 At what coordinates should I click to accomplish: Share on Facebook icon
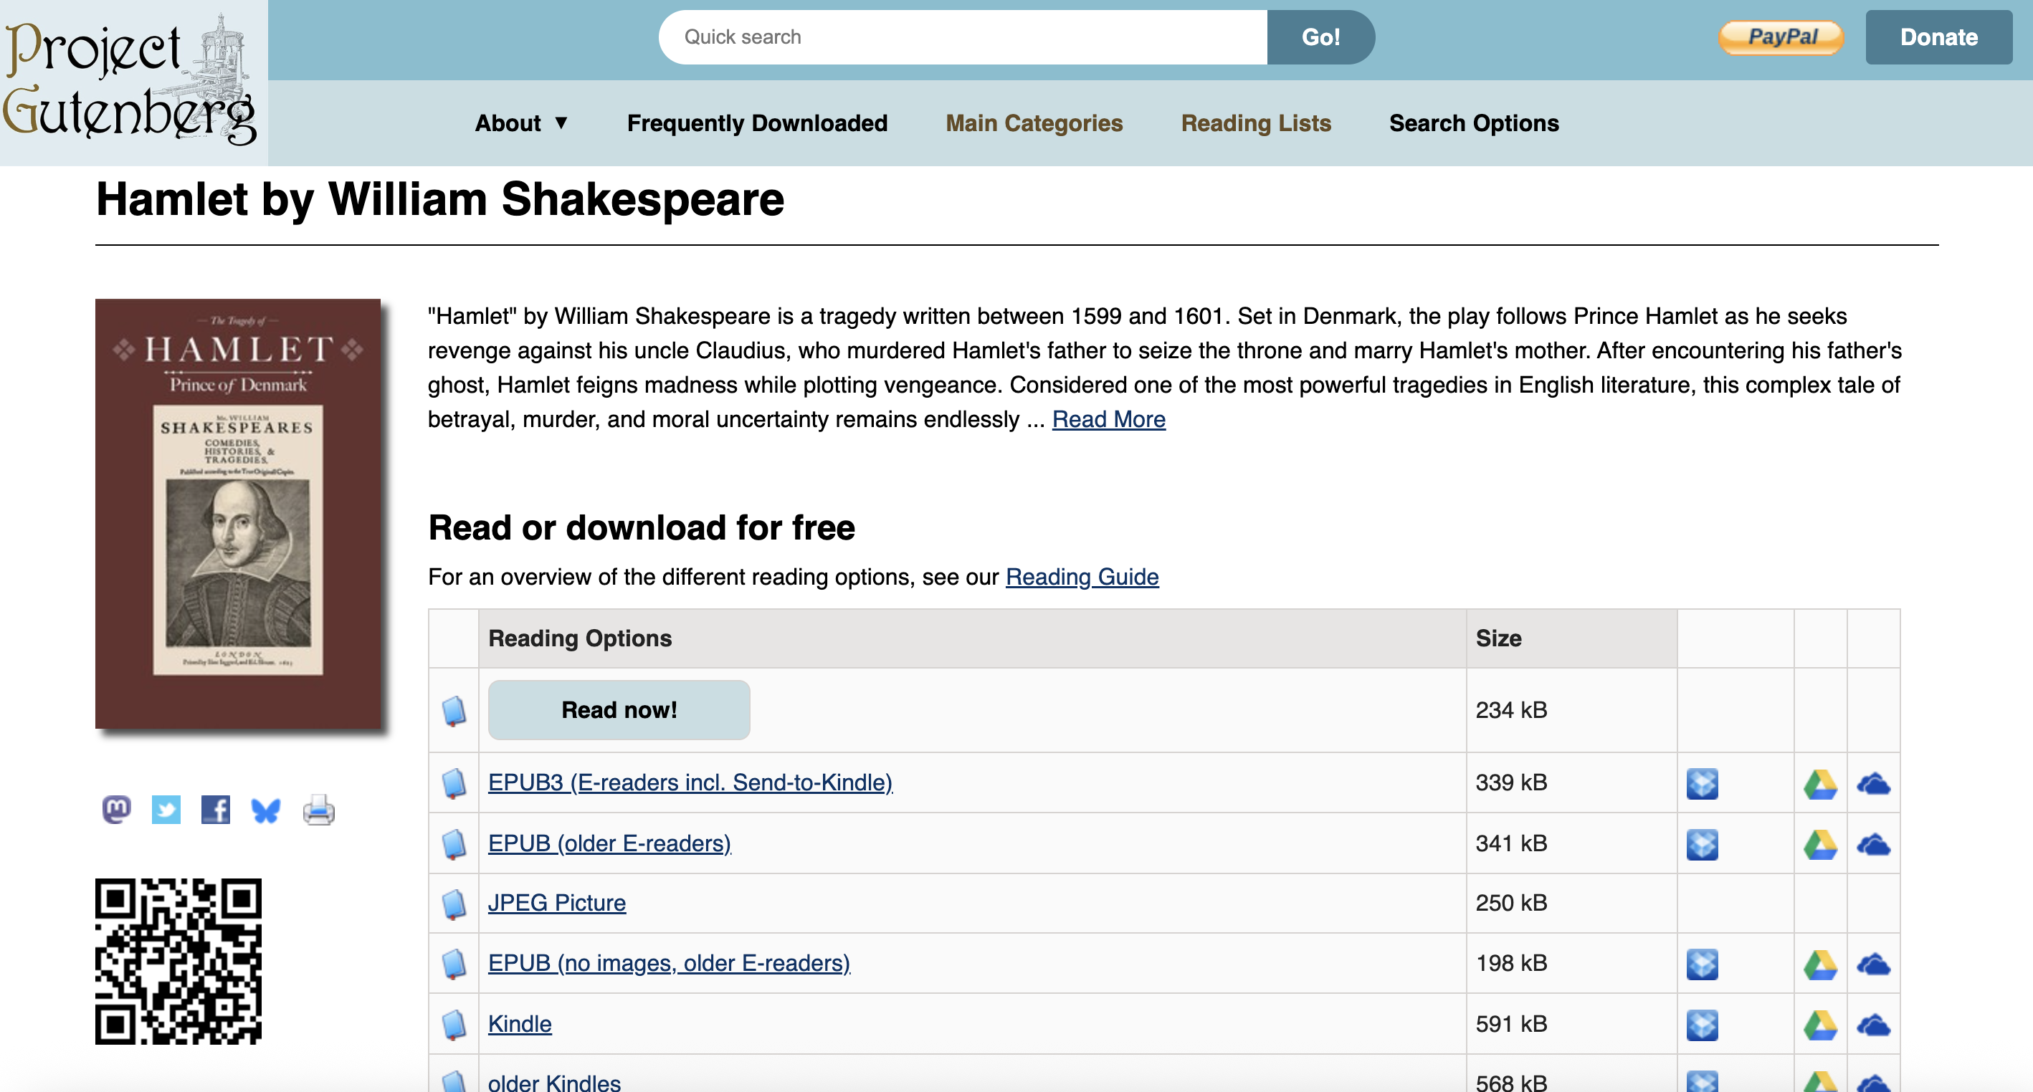tap(216, 810)
